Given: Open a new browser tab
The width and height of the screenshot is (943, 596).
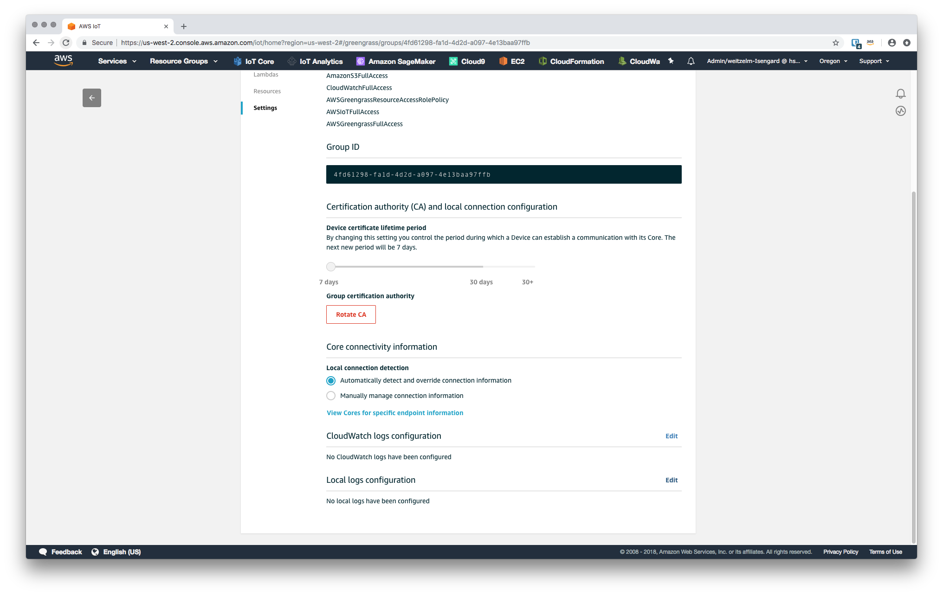Looking at the screenshot, I should click(x=184, y=26).
